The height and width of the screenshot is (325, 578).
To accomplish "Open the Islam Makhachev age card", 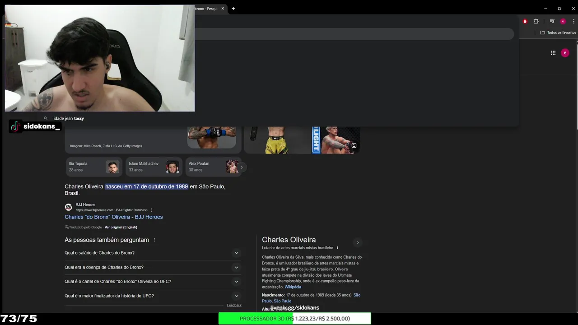I will [154, 167].
